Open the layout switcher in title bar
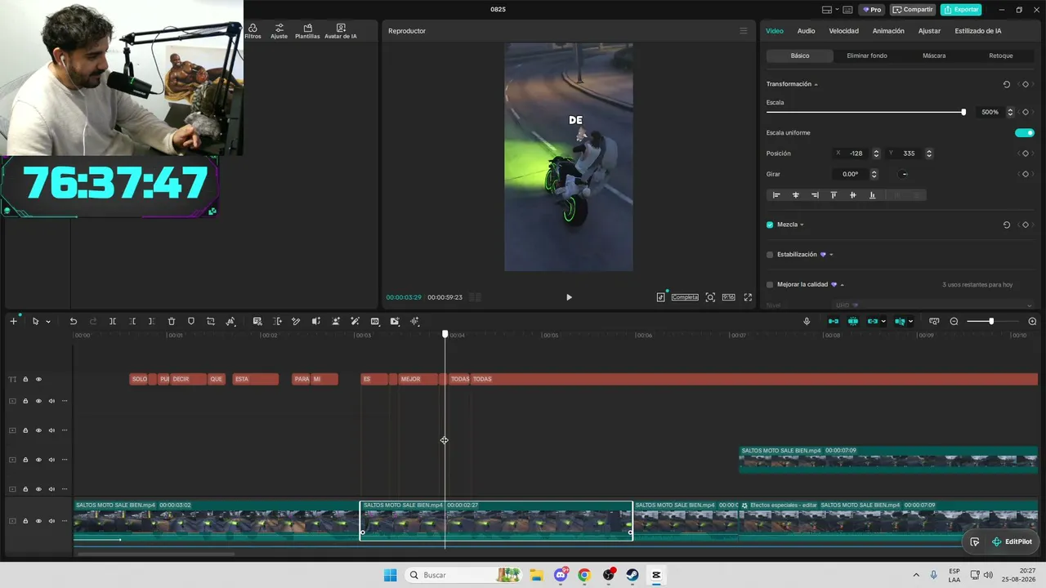Image resolution: width=1046 pixels, height=588 pixels. (x=827, y=10)
